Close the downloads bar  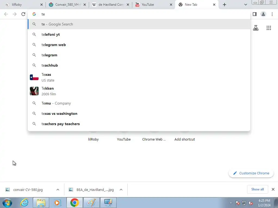tap(273, 189)
